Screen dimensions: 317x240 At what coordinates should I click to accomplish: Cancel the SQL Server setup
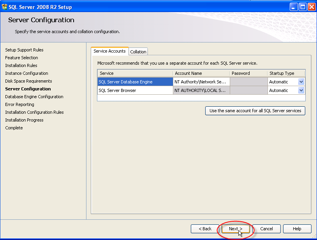266,229
